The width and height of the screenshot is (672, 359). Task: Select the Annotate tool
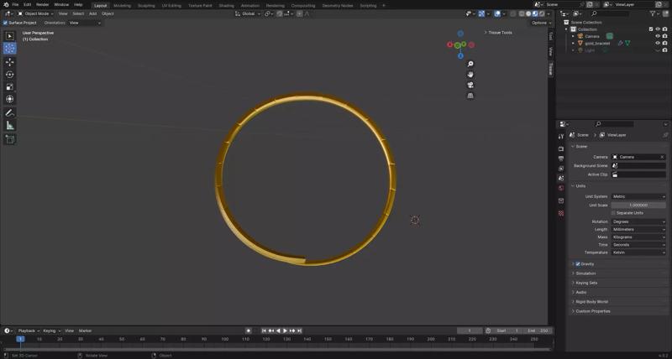10,113
